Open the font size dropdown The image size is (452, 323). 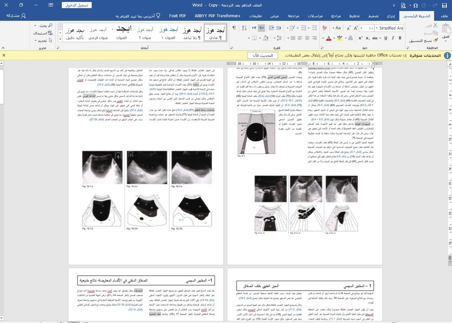[362, 28]
